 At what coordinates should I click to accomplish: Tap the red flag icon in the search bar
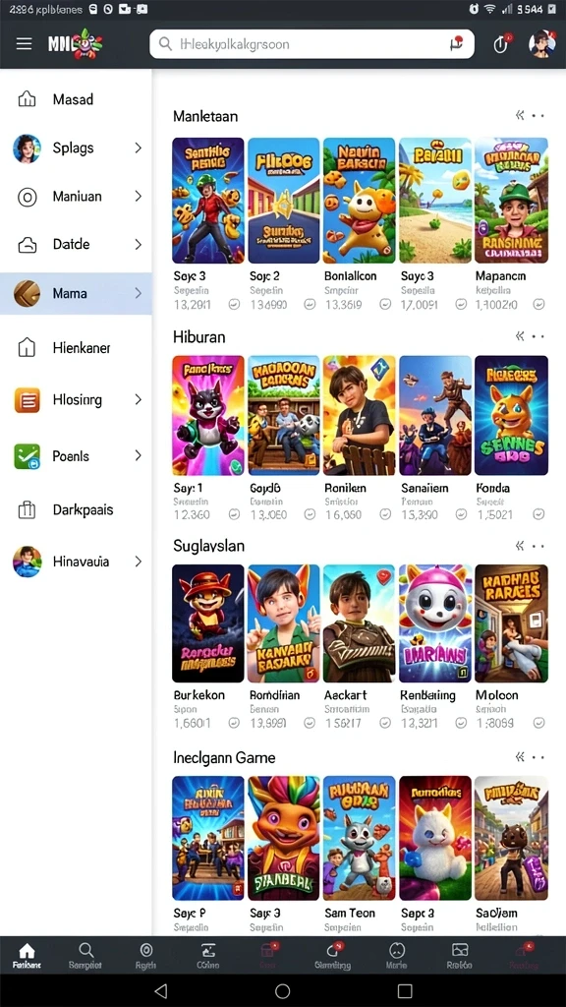[x=456, y=43]
